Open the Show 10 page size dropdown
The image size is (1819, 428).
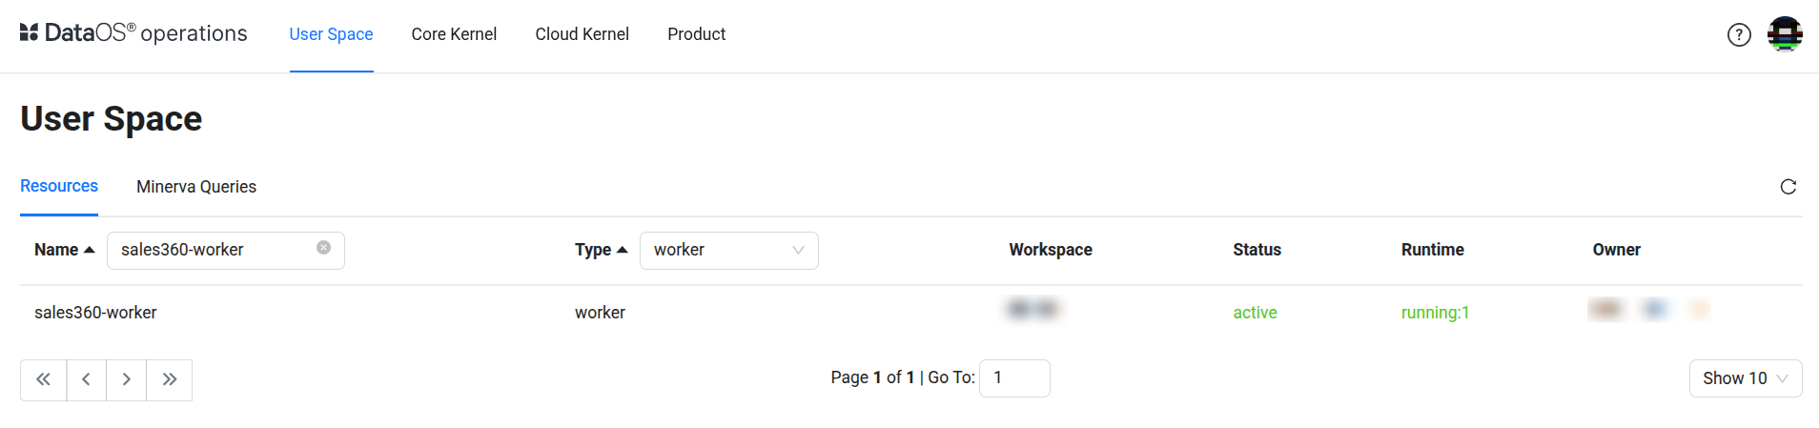[x=1745, y=378]
